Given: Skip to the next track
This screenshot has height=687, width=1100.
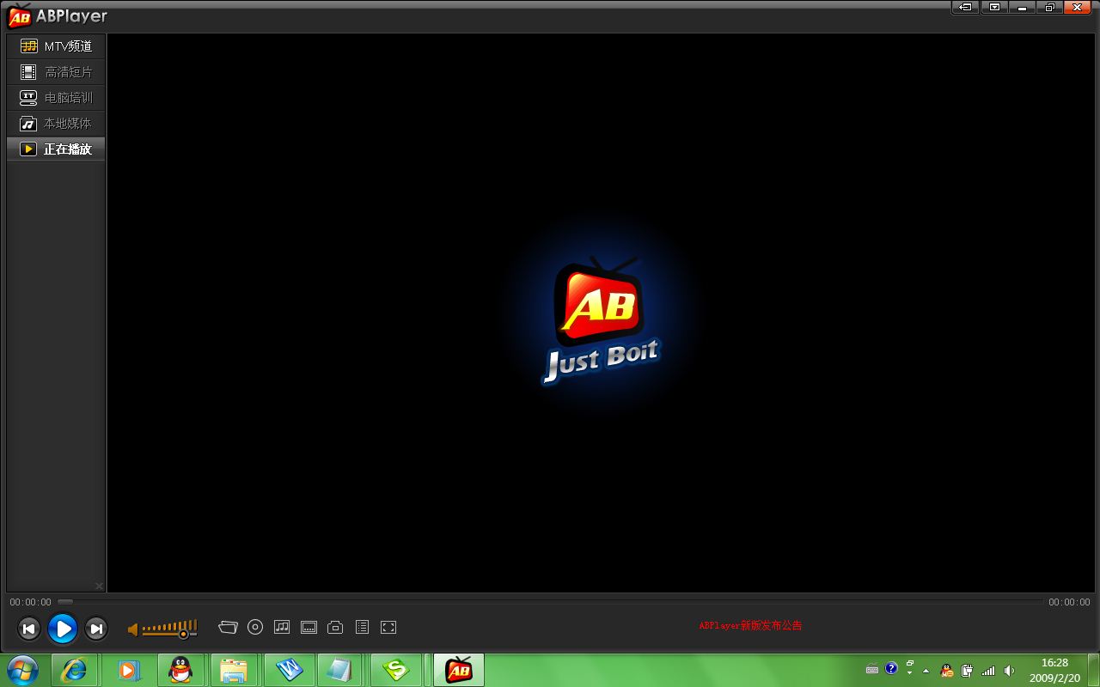Looking at the screenshot, I should pyautogui.click(x=96, y=629).
